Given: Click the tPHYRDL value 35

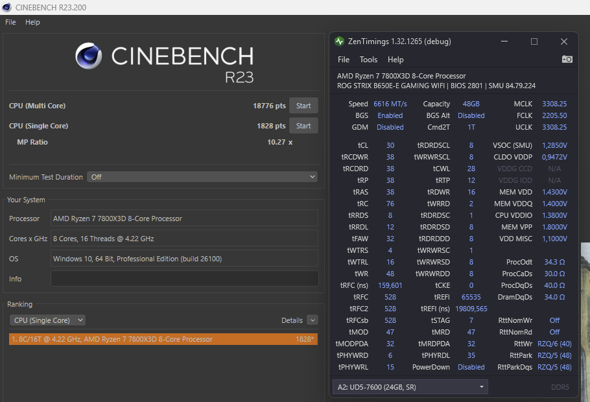Looking at the screenshot, I should [x=471, y=355].
